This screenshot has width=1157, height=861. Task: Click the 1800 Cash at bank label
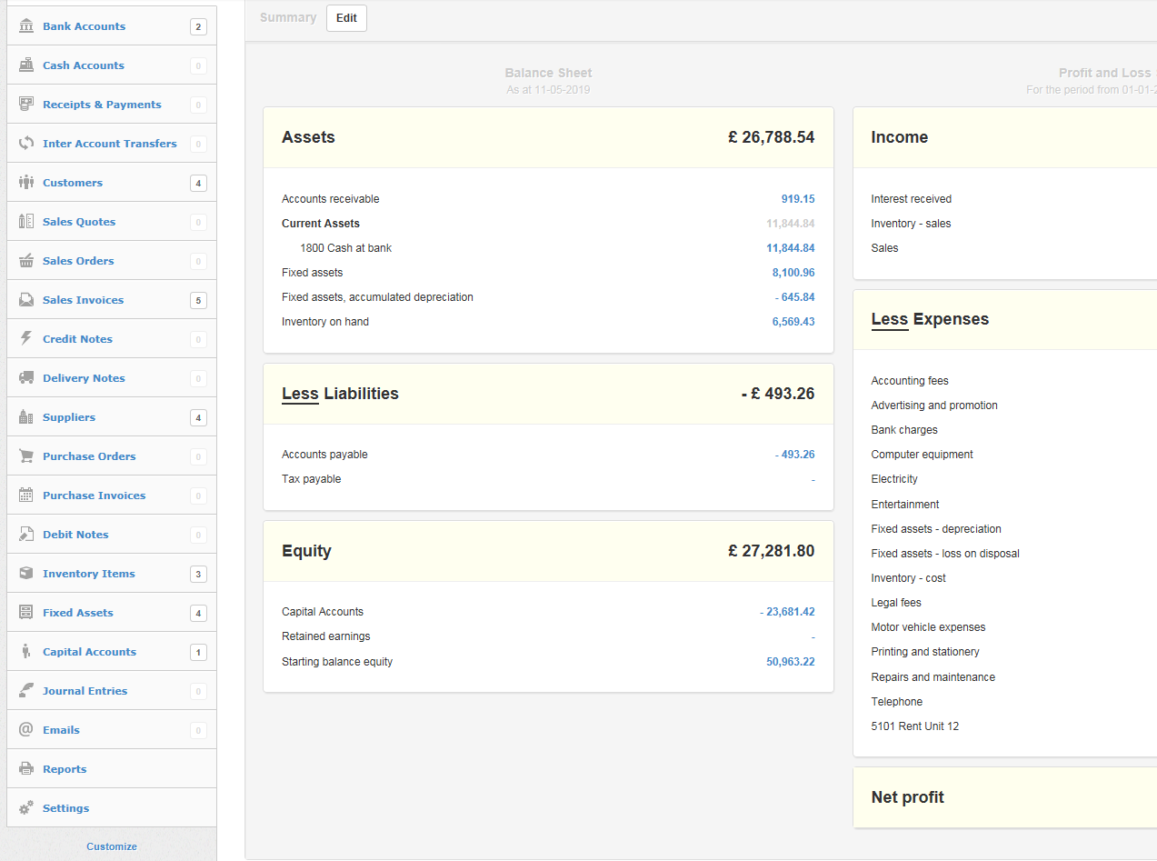[x=345, y=248]
